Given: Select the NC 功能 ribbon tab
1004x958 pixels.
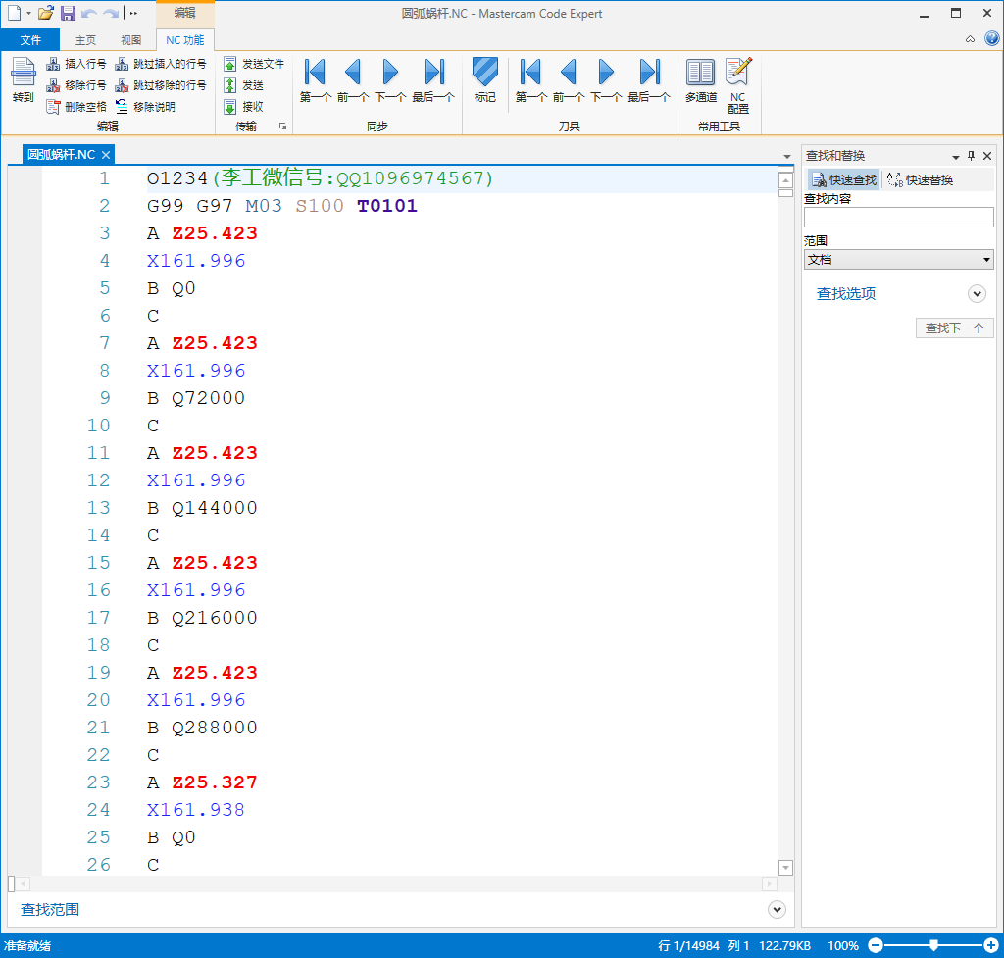Looking at the screenshot, I should point(185,39).
